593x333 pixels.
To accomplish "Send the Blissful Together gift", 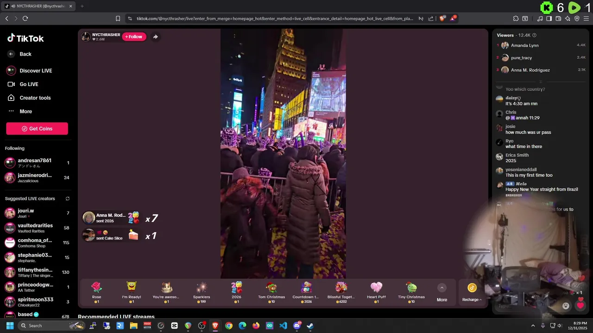I will coord(341,292).
